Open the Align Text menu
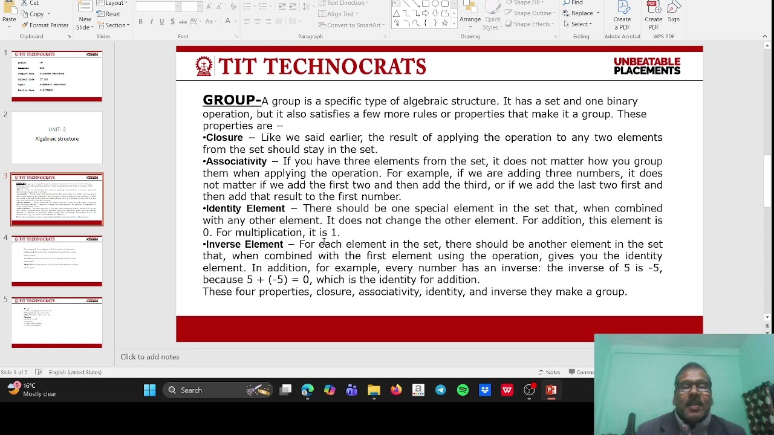 pos(338,14)
